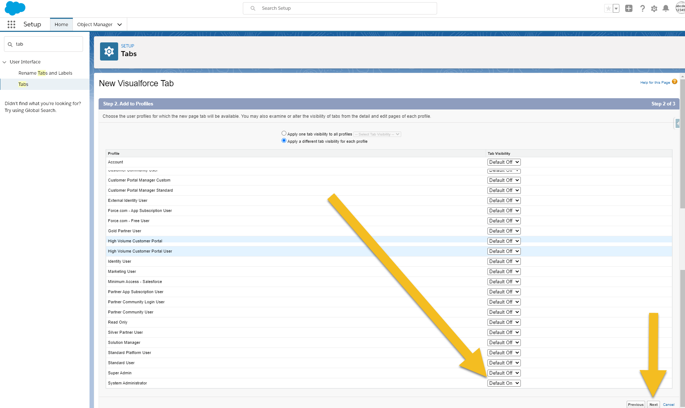Click the Help question mark icon
Screen dimensions: 685x408
click(x=643, y=8)
